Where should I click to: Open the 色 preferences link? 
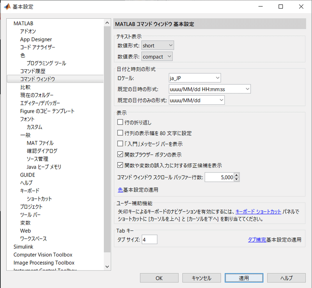(x=121, y=190)
